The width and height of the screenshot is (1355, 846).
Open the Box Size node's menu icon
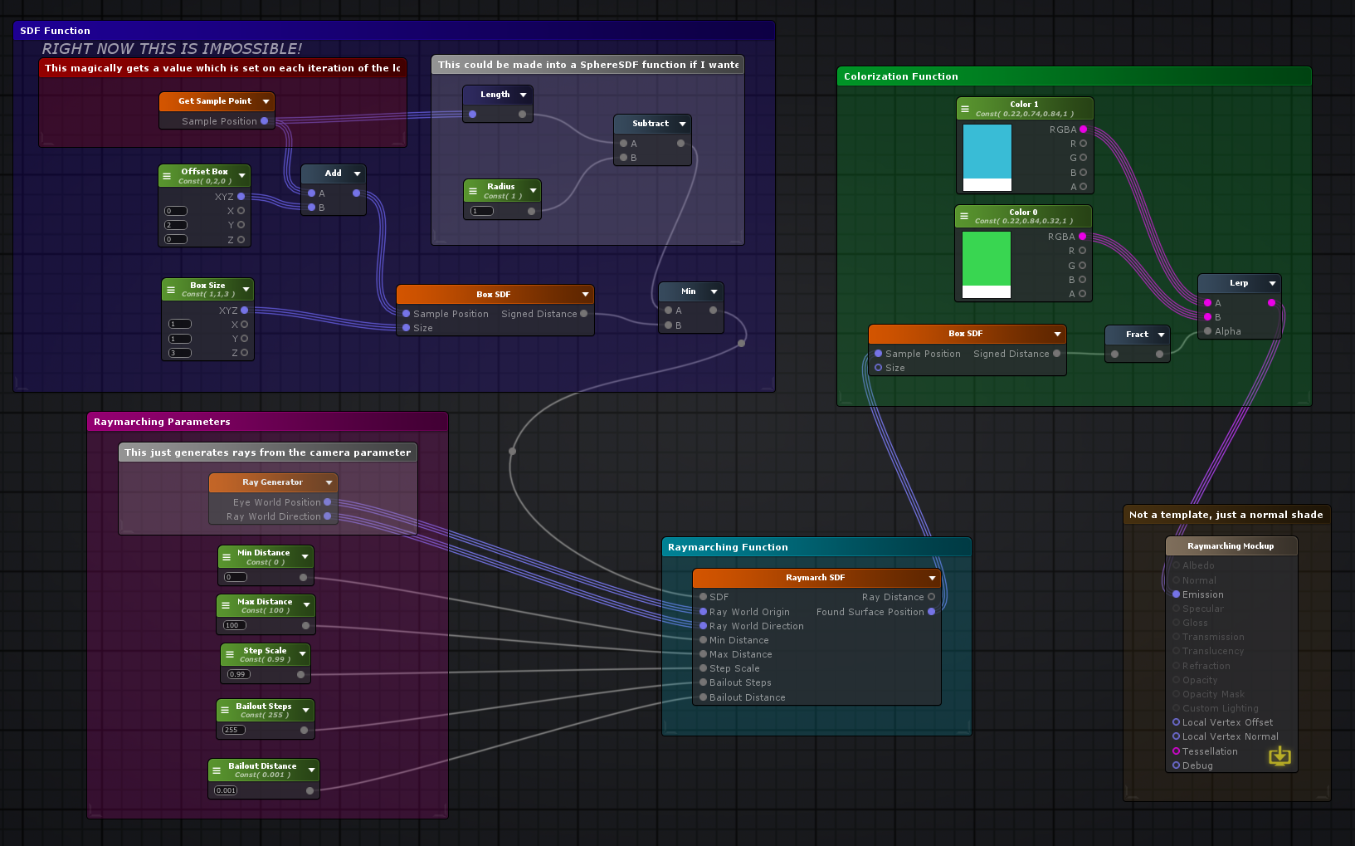(x=171, y=290)
